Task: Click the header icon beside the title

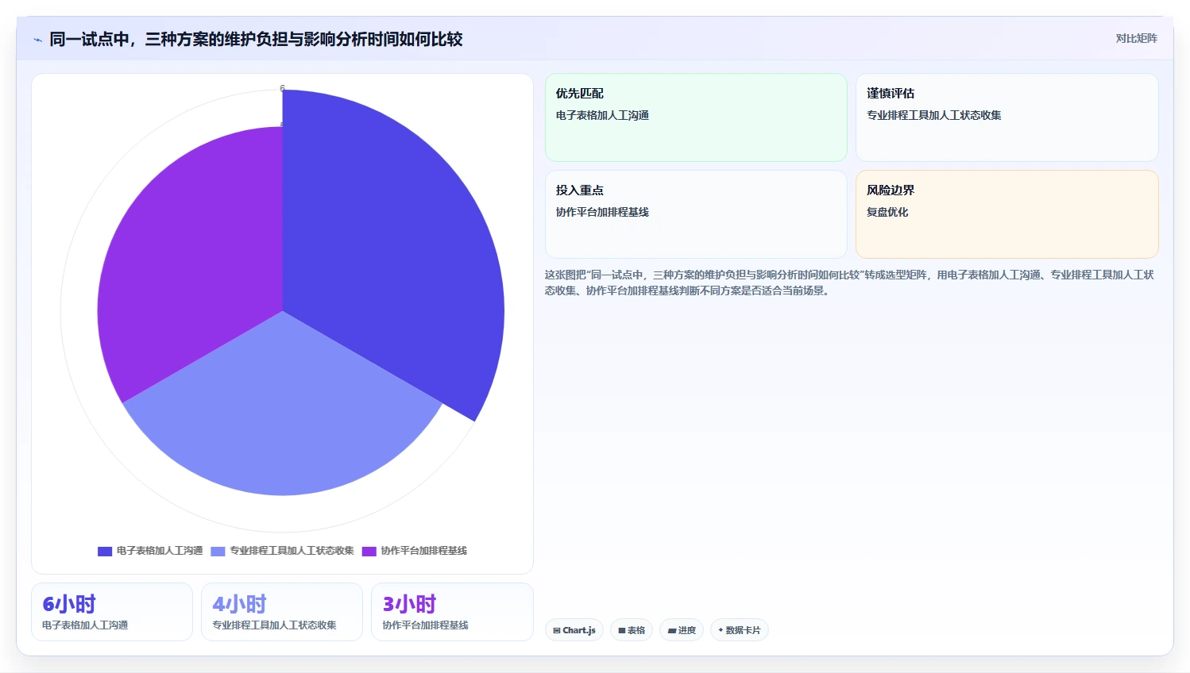Action: tap(37, 40)
